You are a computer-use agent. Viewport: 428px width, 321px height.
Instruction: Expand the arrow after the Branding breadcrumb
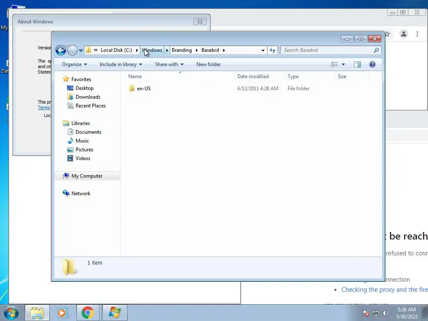pyautogui.click(x=196, y=50)
